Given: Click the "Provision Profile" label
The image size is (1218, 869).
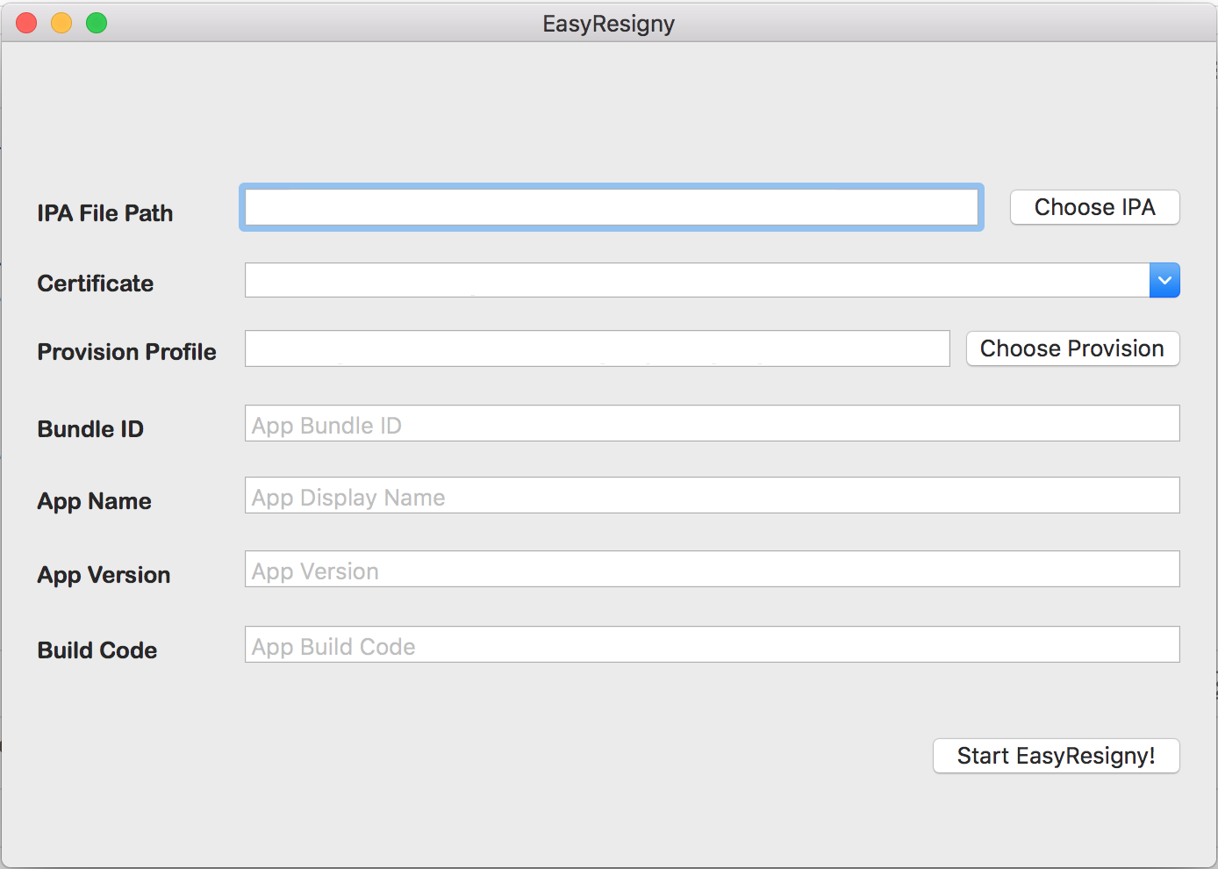Looking at the screenshot, I should pyautogui.click(x=126, y=352).
